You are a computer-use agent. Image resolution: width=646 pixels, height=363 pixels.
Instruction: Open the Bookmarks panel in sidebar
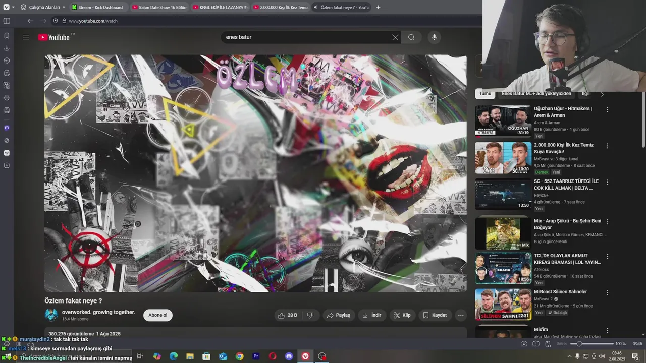click(7, 36)
